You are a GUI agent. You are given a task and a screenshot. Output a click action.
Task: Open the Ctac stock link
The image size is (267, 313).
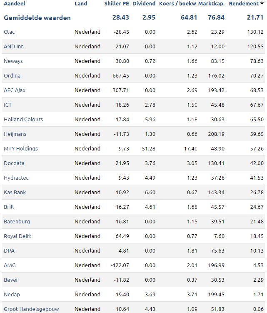[x=9, y=32]
